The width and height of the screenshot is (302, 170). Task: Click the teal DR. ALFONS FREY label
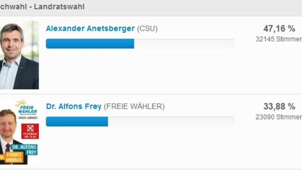(x=25, y=150)
